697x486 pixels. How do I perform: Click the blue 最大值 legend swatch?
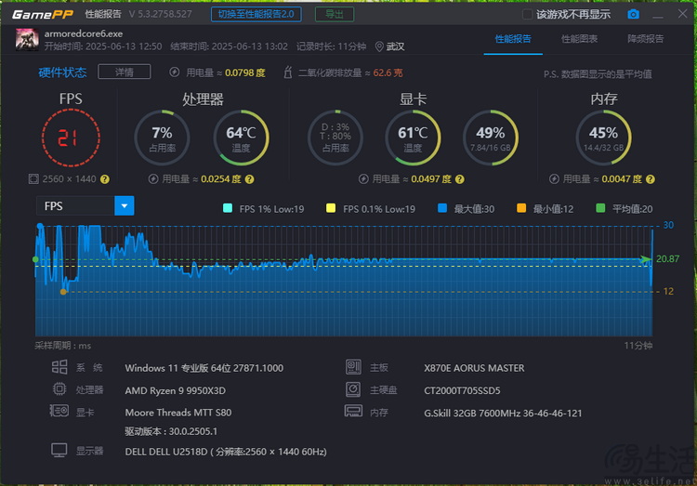point(442,208)
